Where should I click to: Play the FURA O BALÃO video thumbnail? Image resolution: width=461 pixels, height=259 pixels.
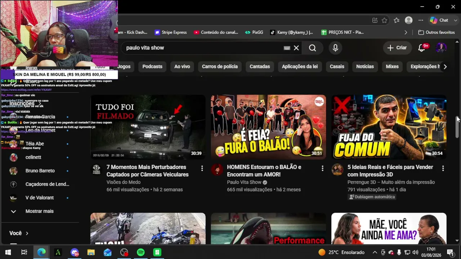268,127
